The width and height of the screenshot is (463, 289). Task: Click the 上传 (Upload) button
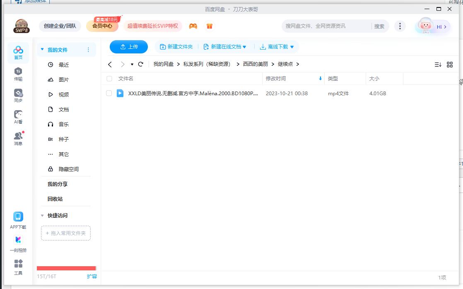pos(128,47)
